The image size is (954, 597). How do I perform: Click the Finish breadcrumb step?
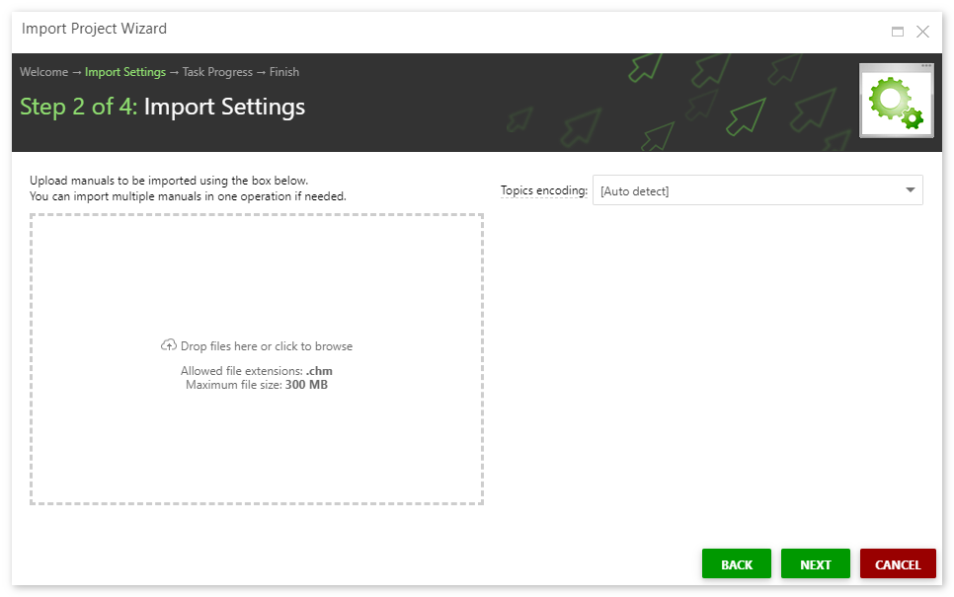point(284,72)
